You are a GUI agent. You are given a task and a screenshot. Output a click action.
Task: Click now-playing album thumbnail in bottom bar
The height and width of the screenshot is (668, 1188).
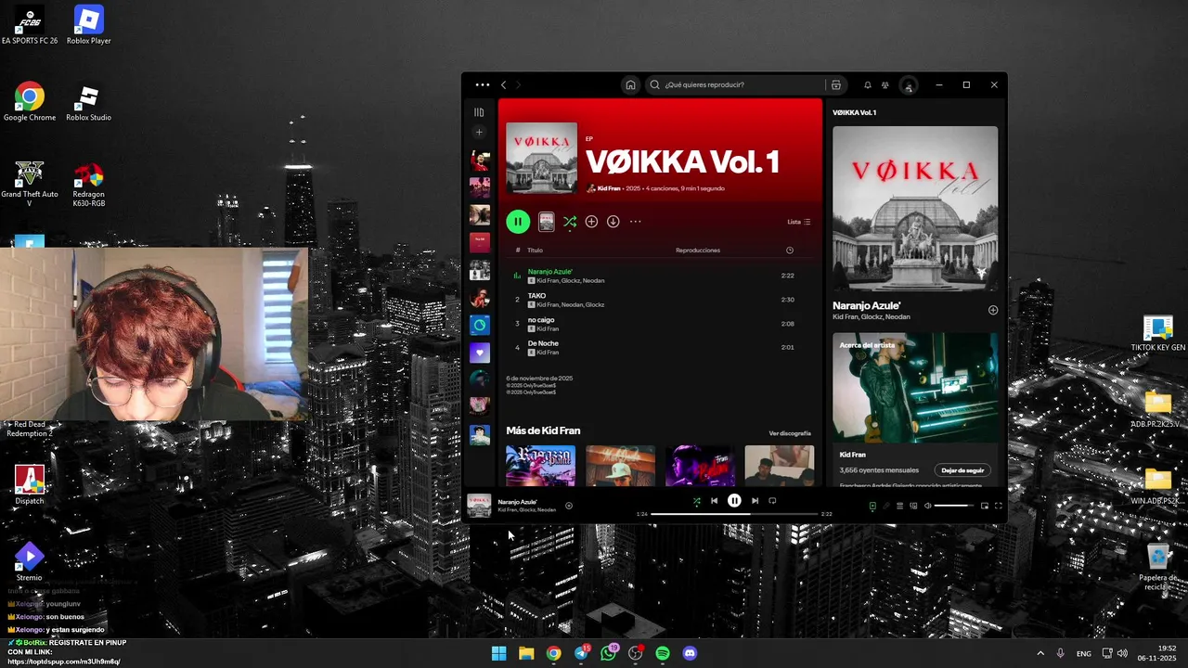(x=479, y=505)
